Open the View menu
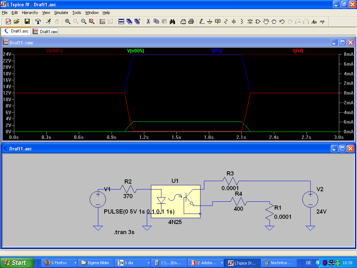The width and height of the screenshot is (357, 268). click(x=46, y=13)
